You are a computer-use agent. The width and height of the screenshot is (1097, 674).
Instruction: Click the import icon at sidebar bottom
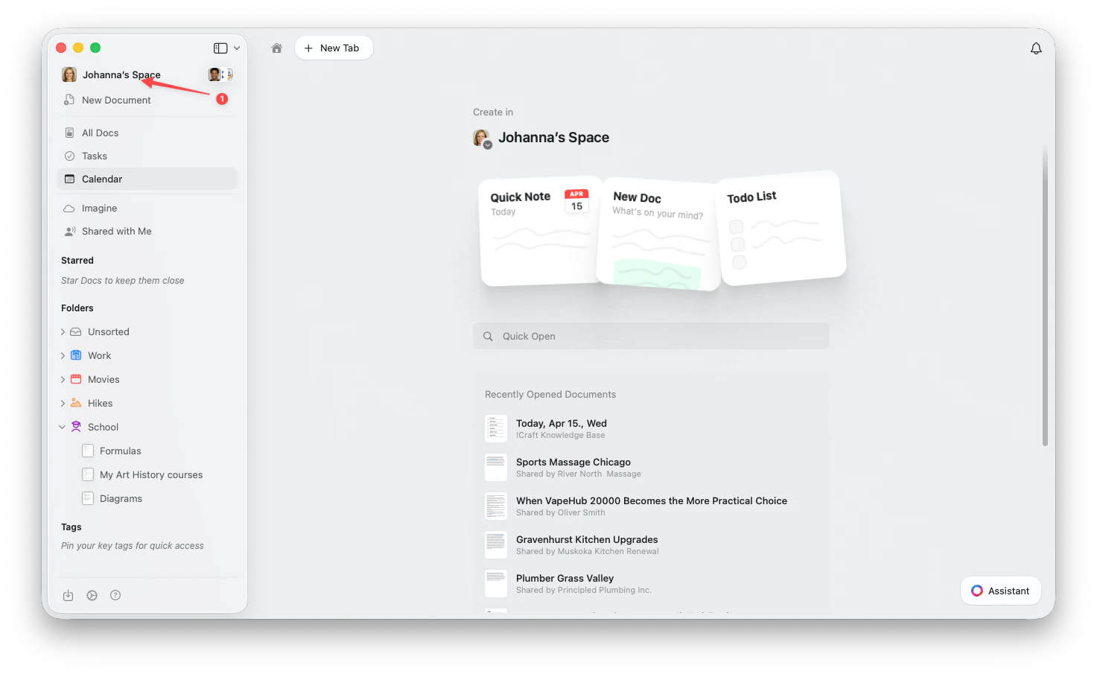point(68,595)
